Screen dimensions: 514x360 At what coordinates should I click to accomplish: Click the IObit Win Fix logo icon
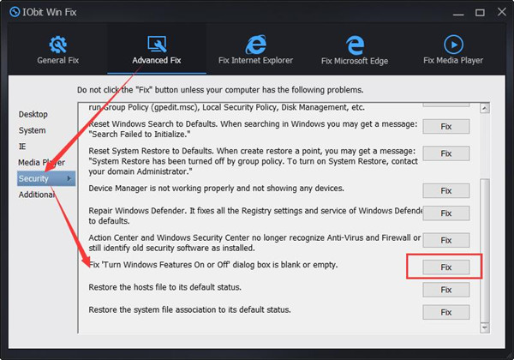(15, 12)
